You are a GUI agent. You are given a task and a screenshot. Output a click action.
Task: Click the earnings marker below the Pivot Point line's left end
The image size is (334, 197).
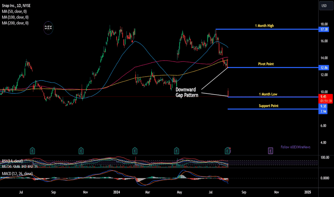(227, 151)
